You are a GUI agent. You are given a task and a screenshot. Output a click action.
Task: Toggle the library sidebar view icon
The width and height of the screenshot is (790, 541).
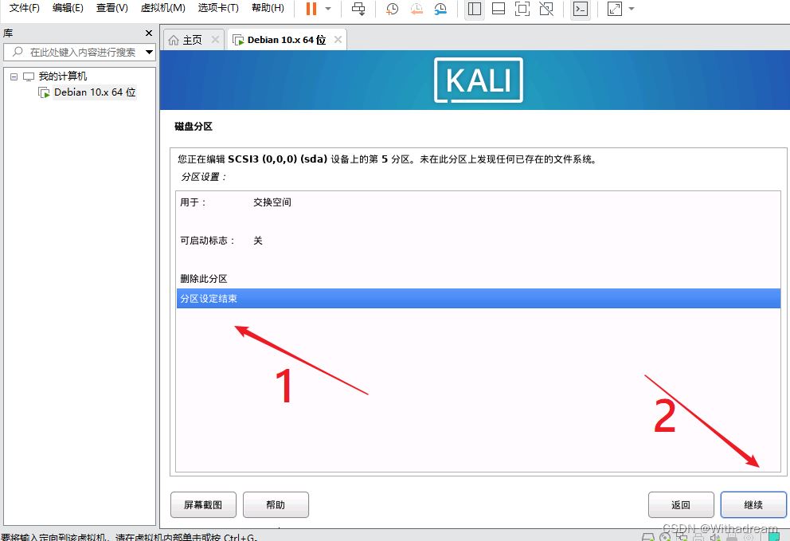pyautogui.click(x=474, y=9)
